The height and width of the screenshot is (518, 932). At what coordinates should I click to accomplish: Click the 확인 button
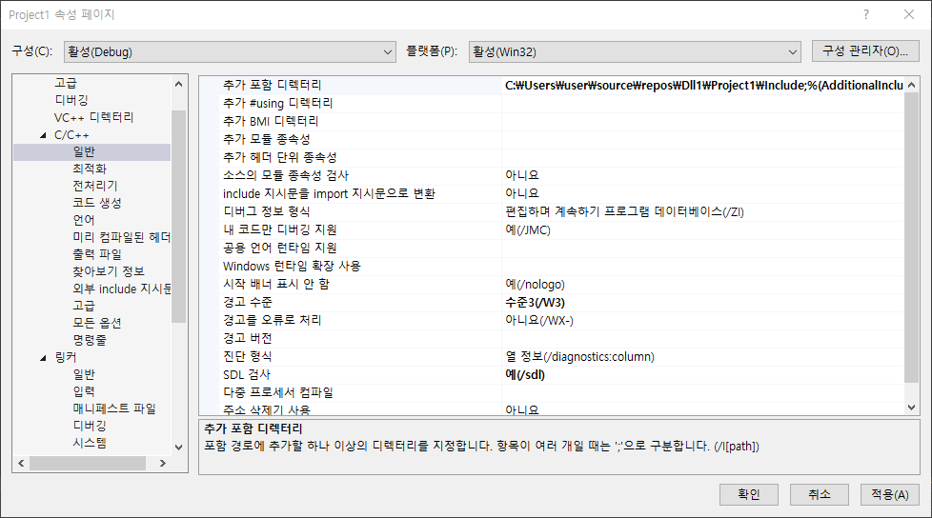[x=748, y=494]
